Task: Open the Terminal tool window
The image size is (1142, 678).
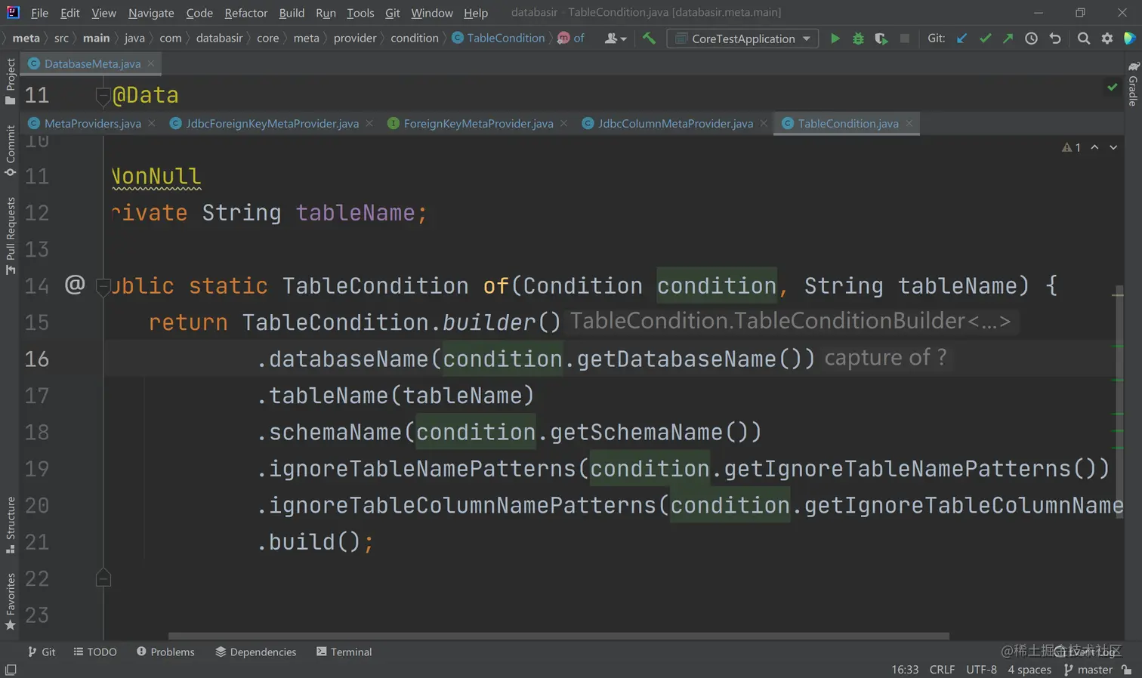Action: click(344, 652)
